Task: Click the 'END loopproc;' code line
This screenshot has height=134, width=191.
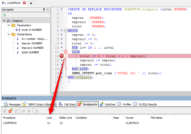Action: click(x=81, y=77)
